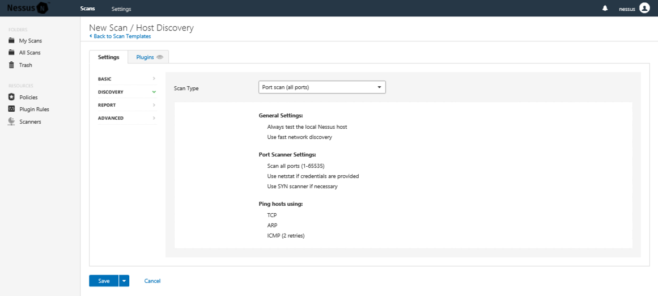This screenshot has height=296, width=658.
Task: Click the Save button
Action: [104, 281]
